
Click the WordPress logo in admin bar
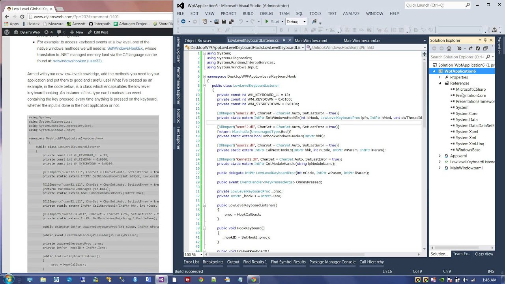pos(7,32)
